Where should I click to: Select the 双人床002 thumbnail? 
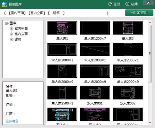(x=128, y=93)
